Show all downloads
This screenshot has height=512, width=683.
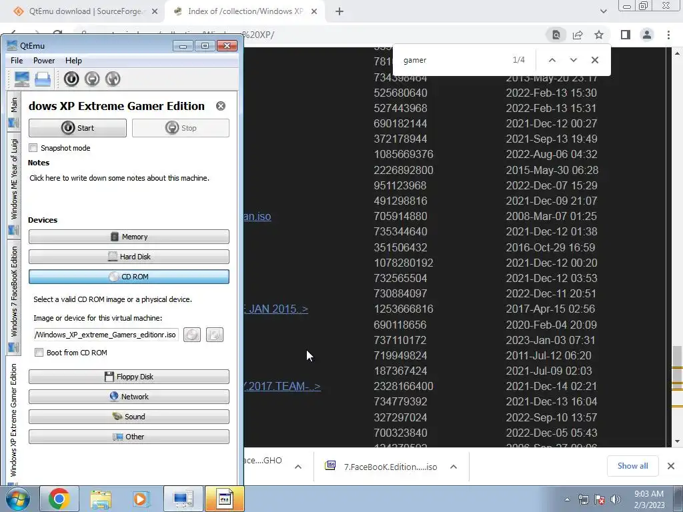point(632,466)
